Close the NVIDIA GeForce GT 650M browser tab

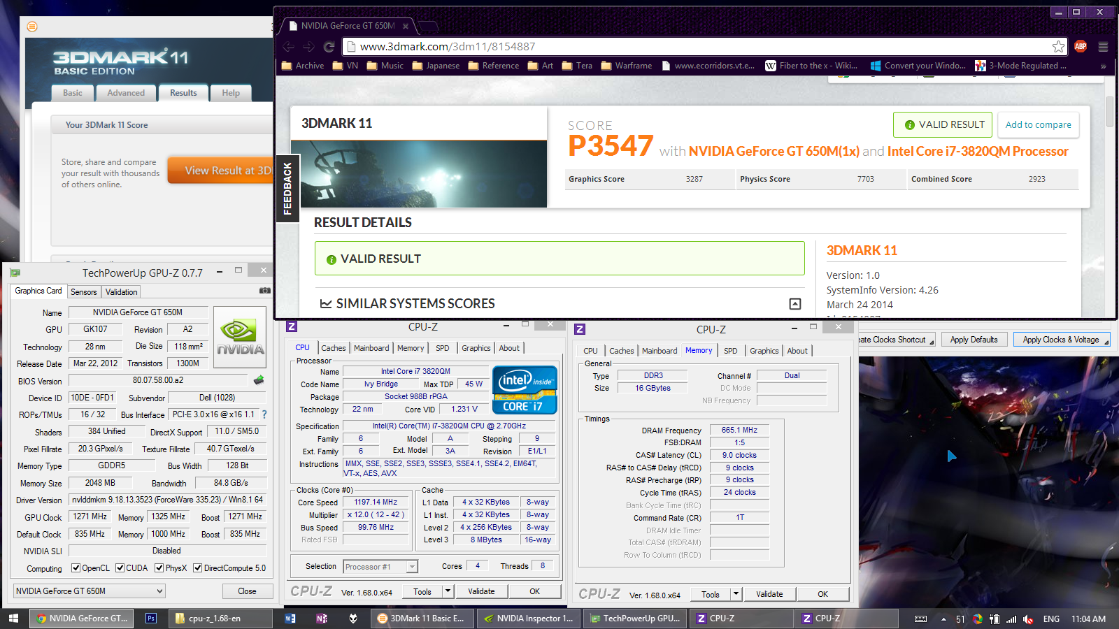tap(406, 27)
